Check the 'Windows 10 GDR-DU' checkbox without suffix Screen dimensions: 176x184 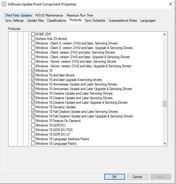click(33, 125)
